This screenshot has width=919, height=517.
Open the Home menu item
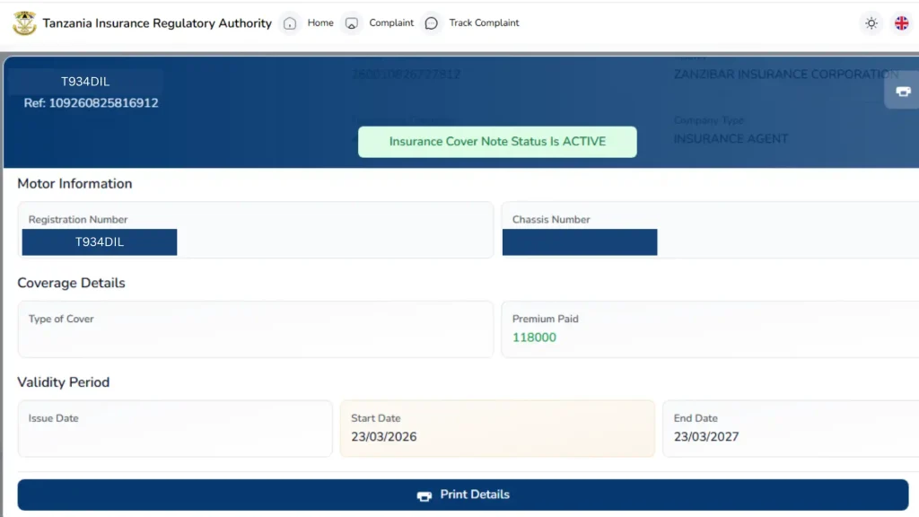(320, 22)
